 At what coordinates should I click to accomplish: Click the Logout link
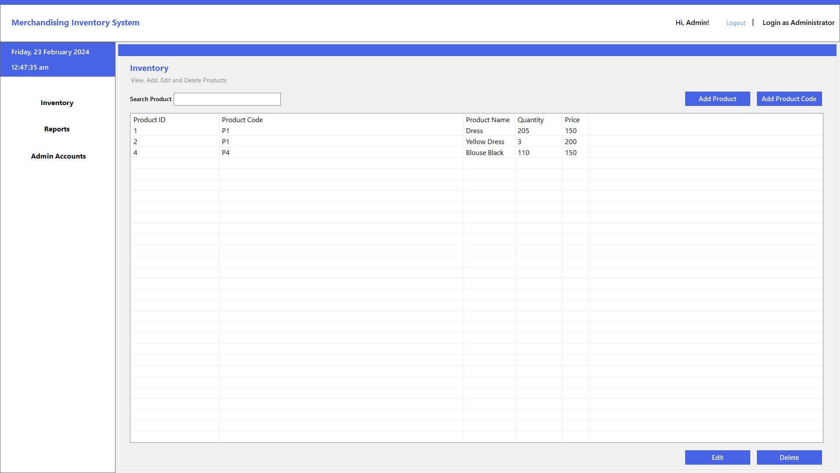pos(735,23)
